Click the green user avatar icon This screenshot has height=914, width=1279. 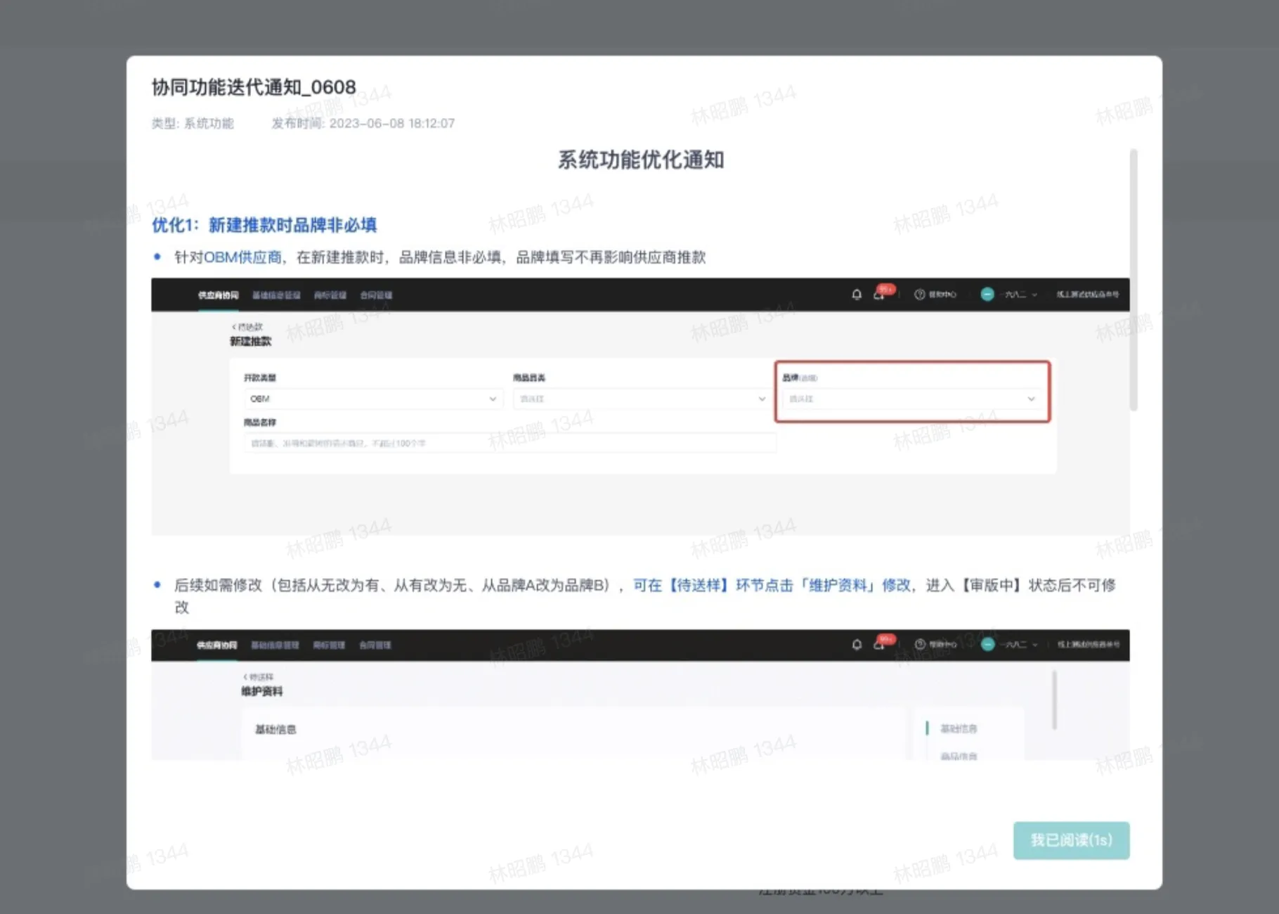[x=987, y=295]
